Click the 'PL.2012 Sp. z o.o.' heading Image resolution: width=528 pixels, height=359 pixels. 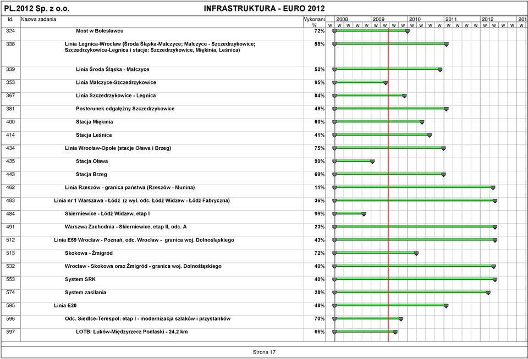[x=37, y=8]
